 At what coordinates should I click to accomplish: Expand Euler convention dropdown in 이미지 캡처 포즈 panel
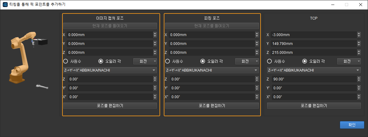point(110,70)
